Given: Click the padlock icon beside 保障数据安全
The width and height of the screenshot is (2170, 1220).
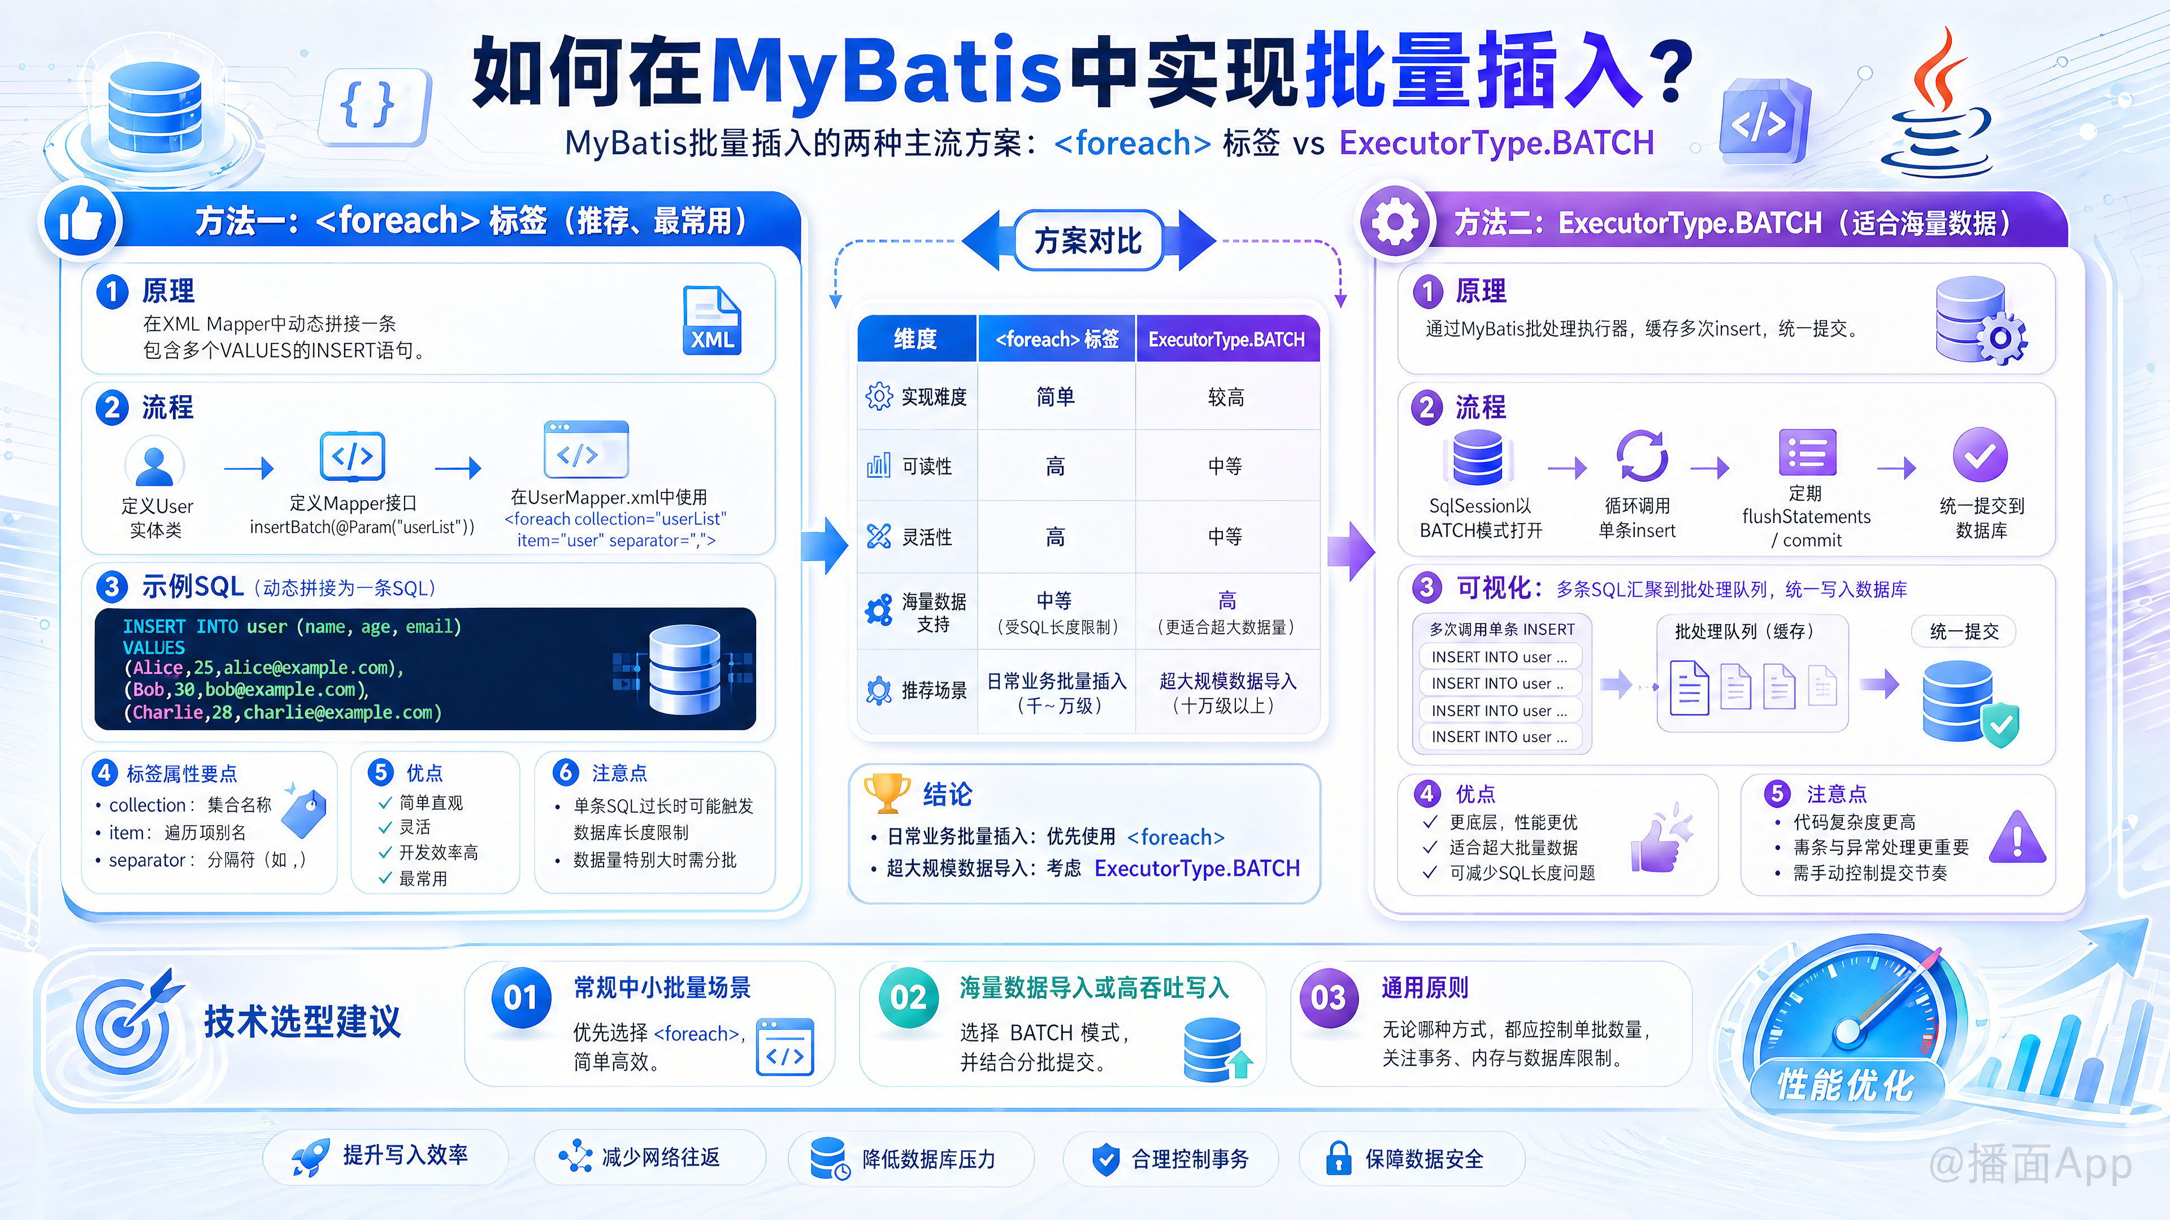Looking at the screenshot, I should click(1338, 1158).
